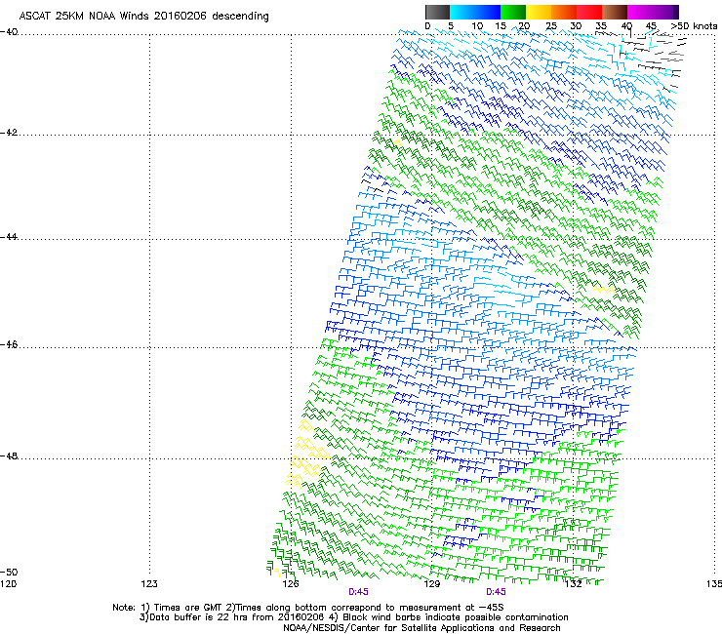Click the cyan 5-10 knots color swatch
The width and height of the screenshot is (722, 634).
461,12
